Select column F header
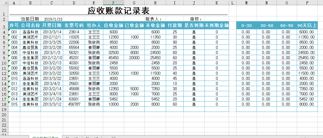323x138 pixels. click(x=113, y=3)
